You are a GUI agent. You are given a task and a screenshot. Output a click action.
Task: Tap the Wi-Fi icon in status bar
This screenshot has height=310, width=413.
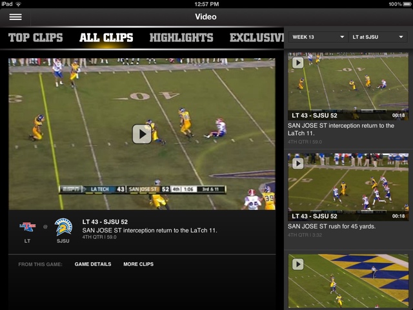pos(18,4)
